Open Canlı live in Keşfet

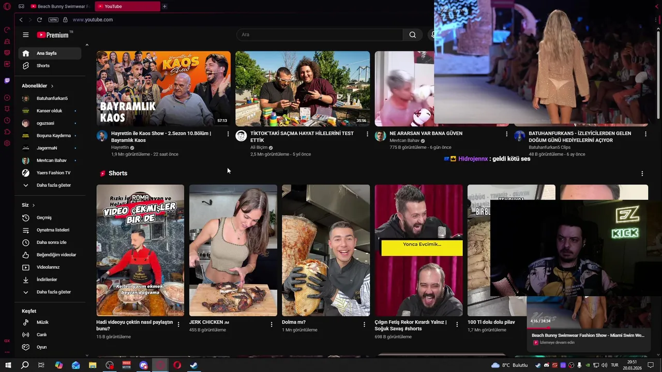(x=50, y=335)
